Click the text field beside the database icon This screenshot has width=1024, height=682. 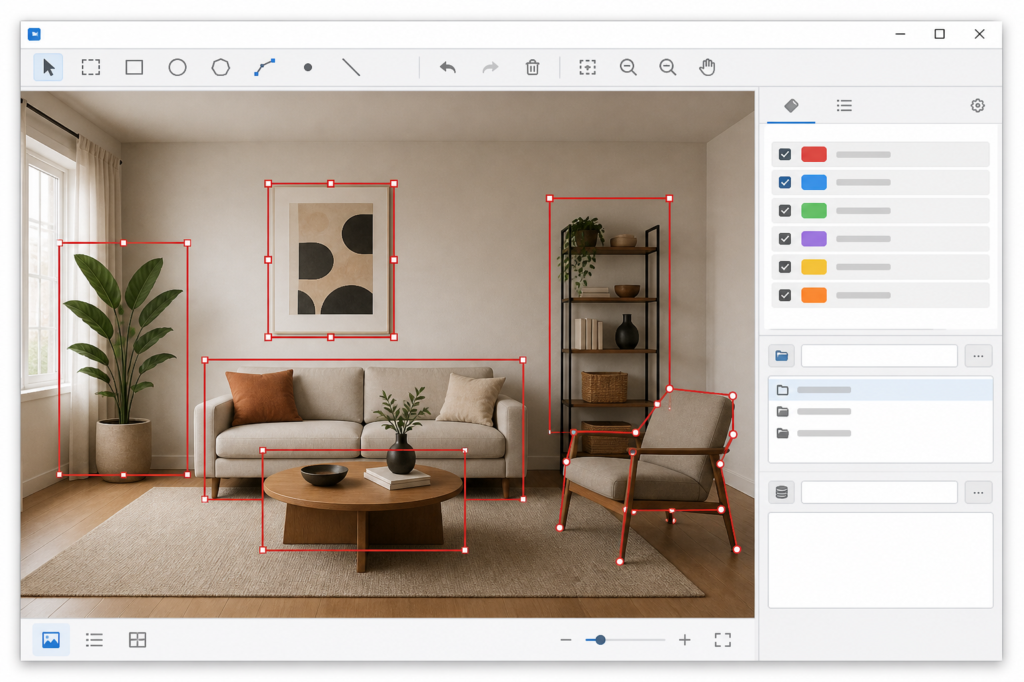pyautogui.click(x=879, y=492)
